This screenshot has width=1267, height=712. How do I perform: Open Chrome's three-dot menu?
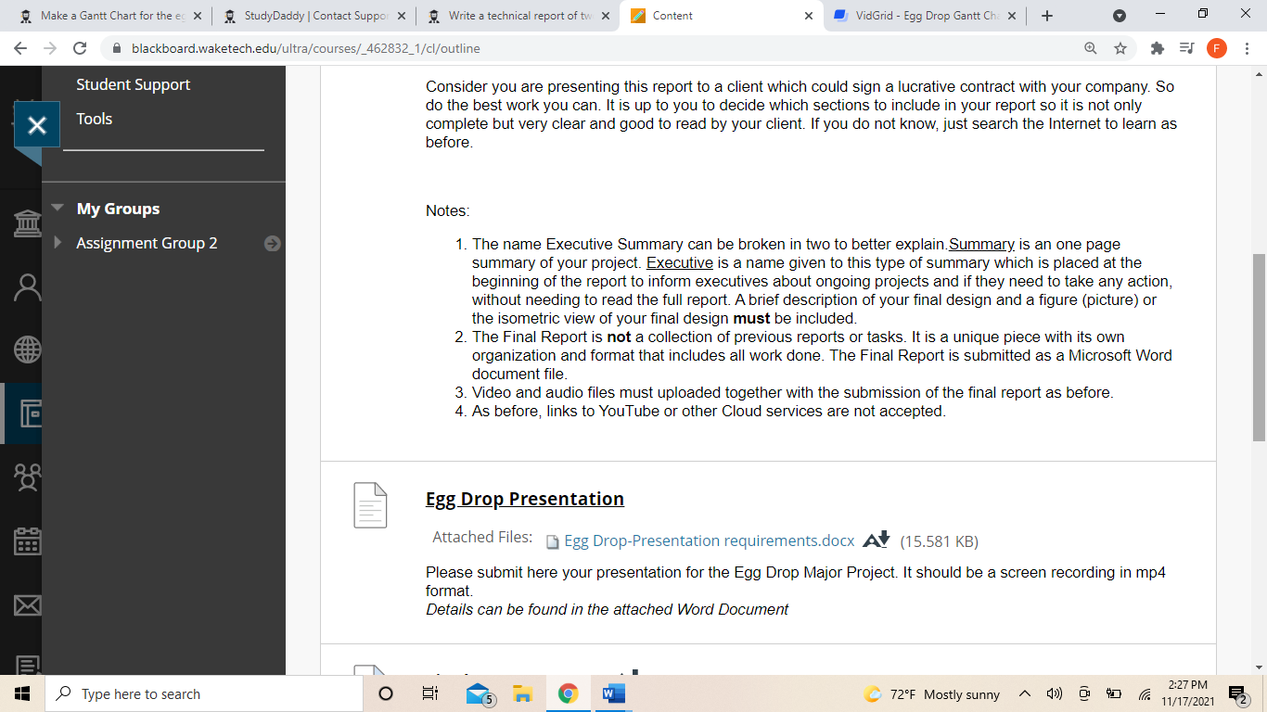click(1246, 48)
